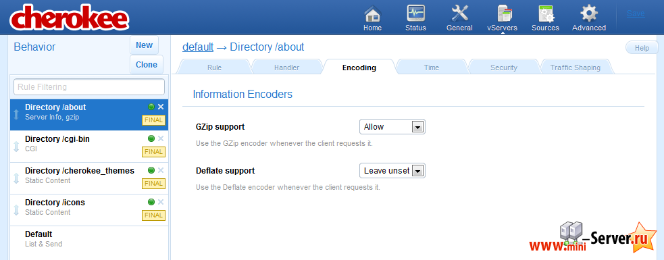Switch to the Rule tab

click(x=214, y=68)
